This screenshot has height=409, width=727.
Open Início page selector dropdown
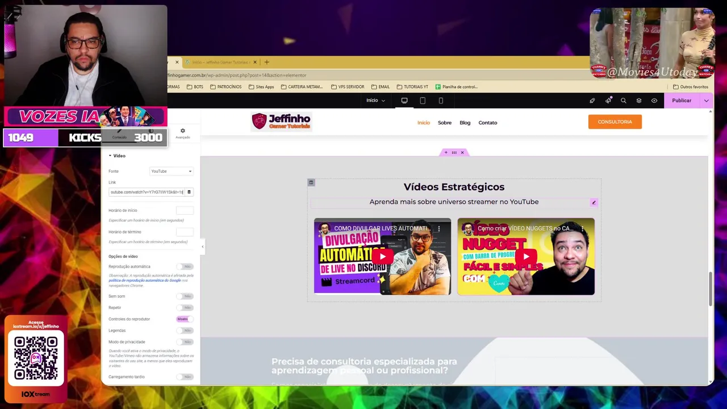click(x=375, y=101)
